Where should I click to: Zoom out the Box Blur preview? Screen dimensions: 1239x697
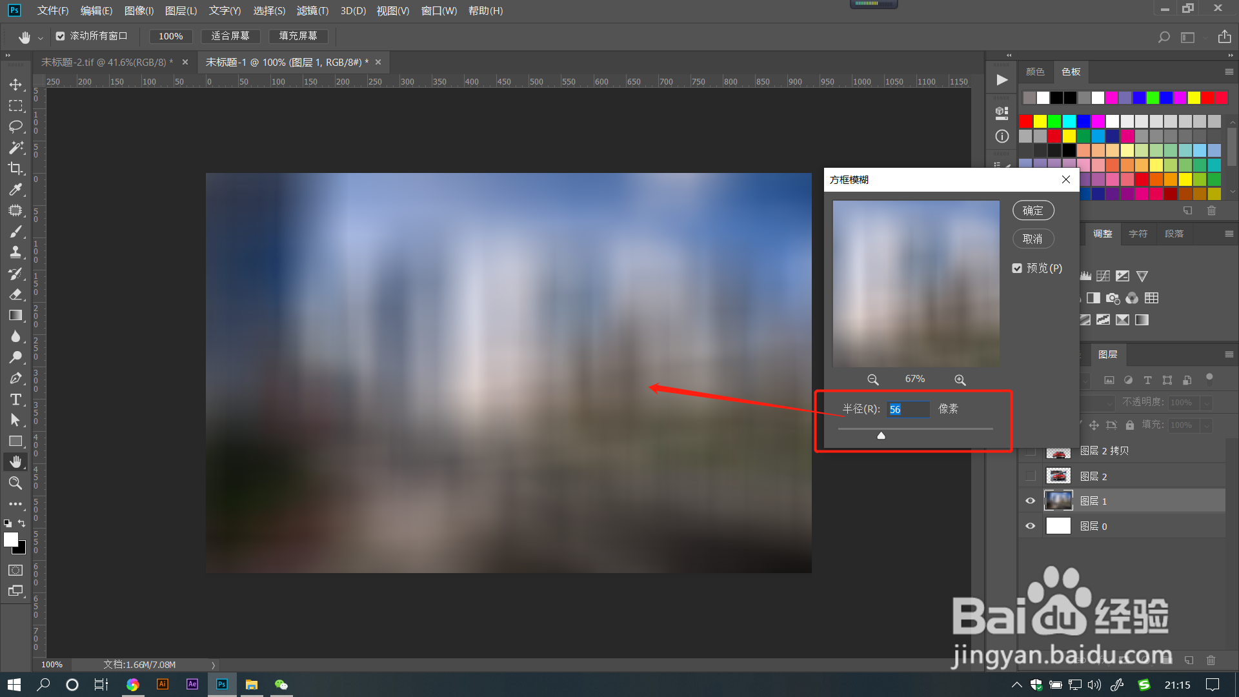pyautogui.click(x=872, y=380)
